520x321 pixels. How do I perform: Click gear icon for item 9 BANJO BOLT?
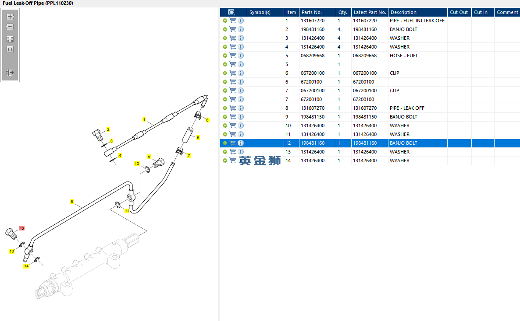click(x=225, y=117)
